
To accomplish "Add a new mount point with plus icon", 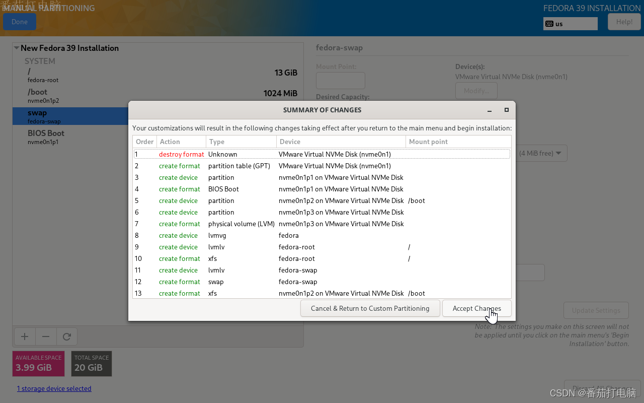I will tap(24, 337).
